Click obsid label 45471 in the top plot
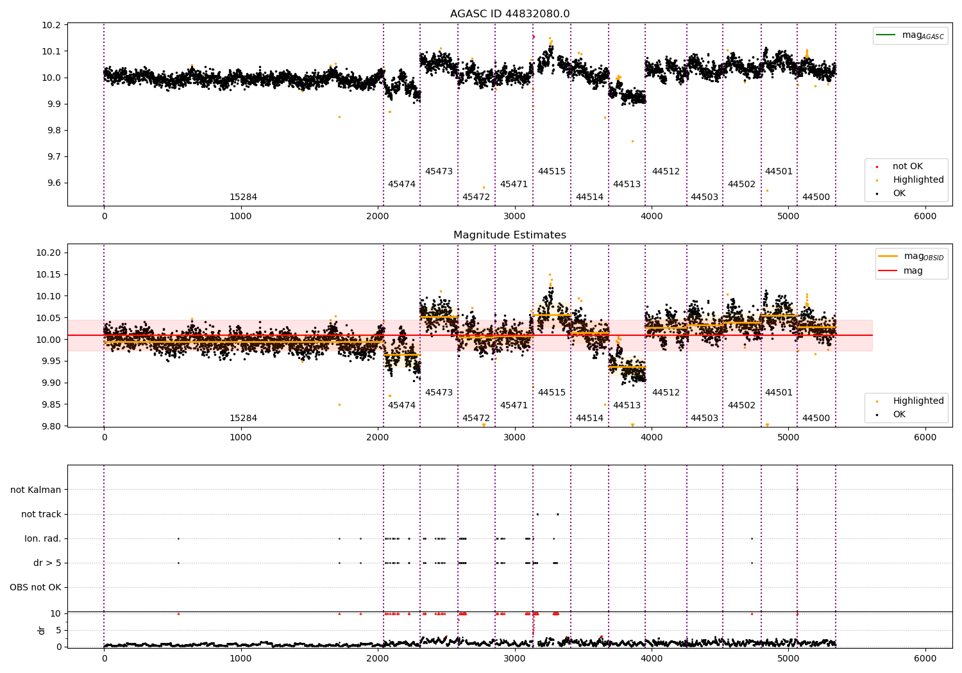Image resolution: width=962 pixels, height=673 pixels. 514,185
